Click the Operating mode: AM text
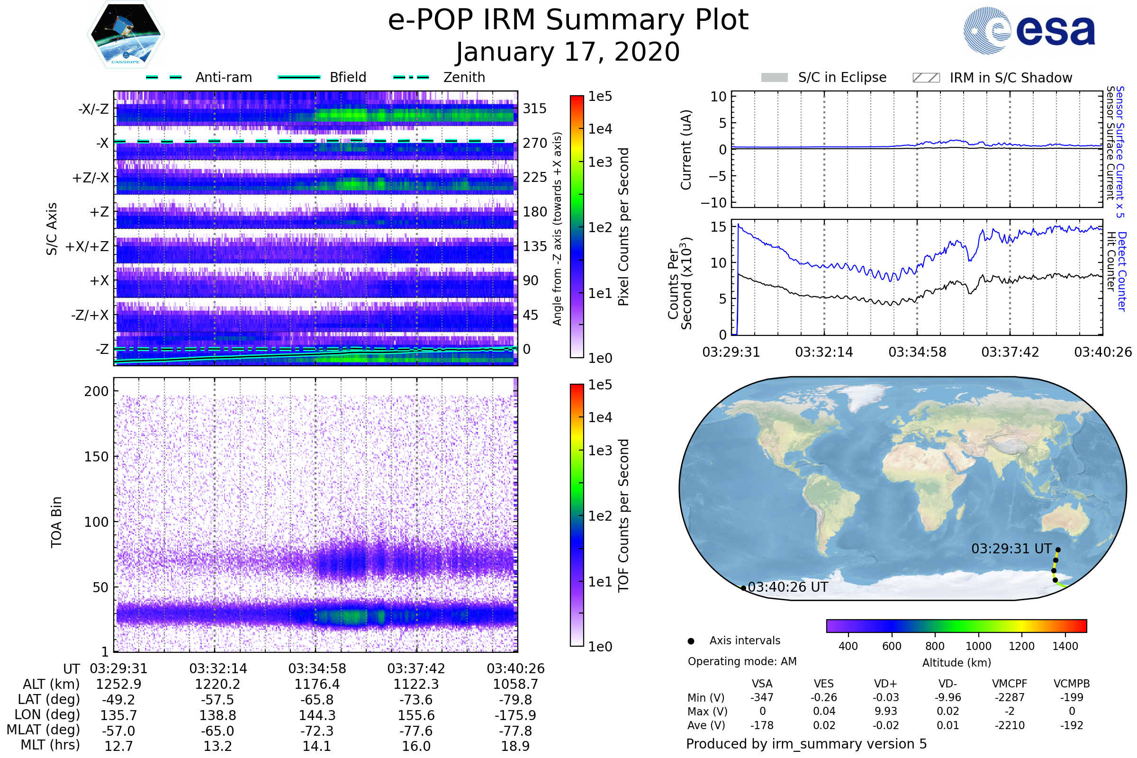 pos(742,661)
